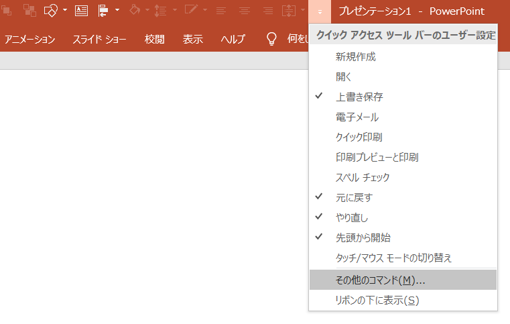Open the ヘルプ ribbon tab

coord(233,40)
